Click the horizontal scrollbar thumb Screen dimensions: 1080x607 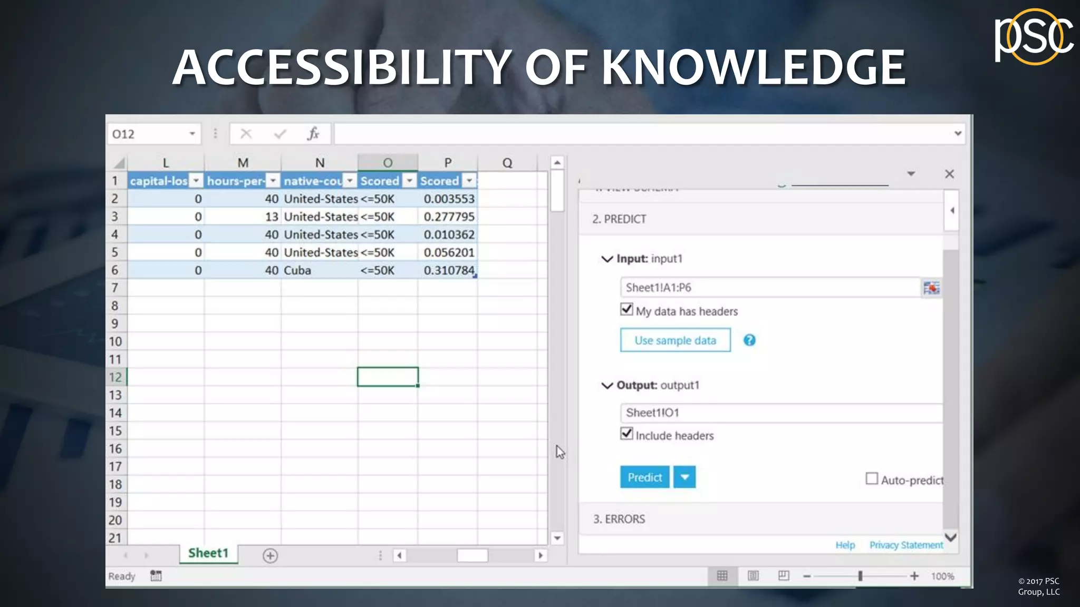tap(472, 555)
